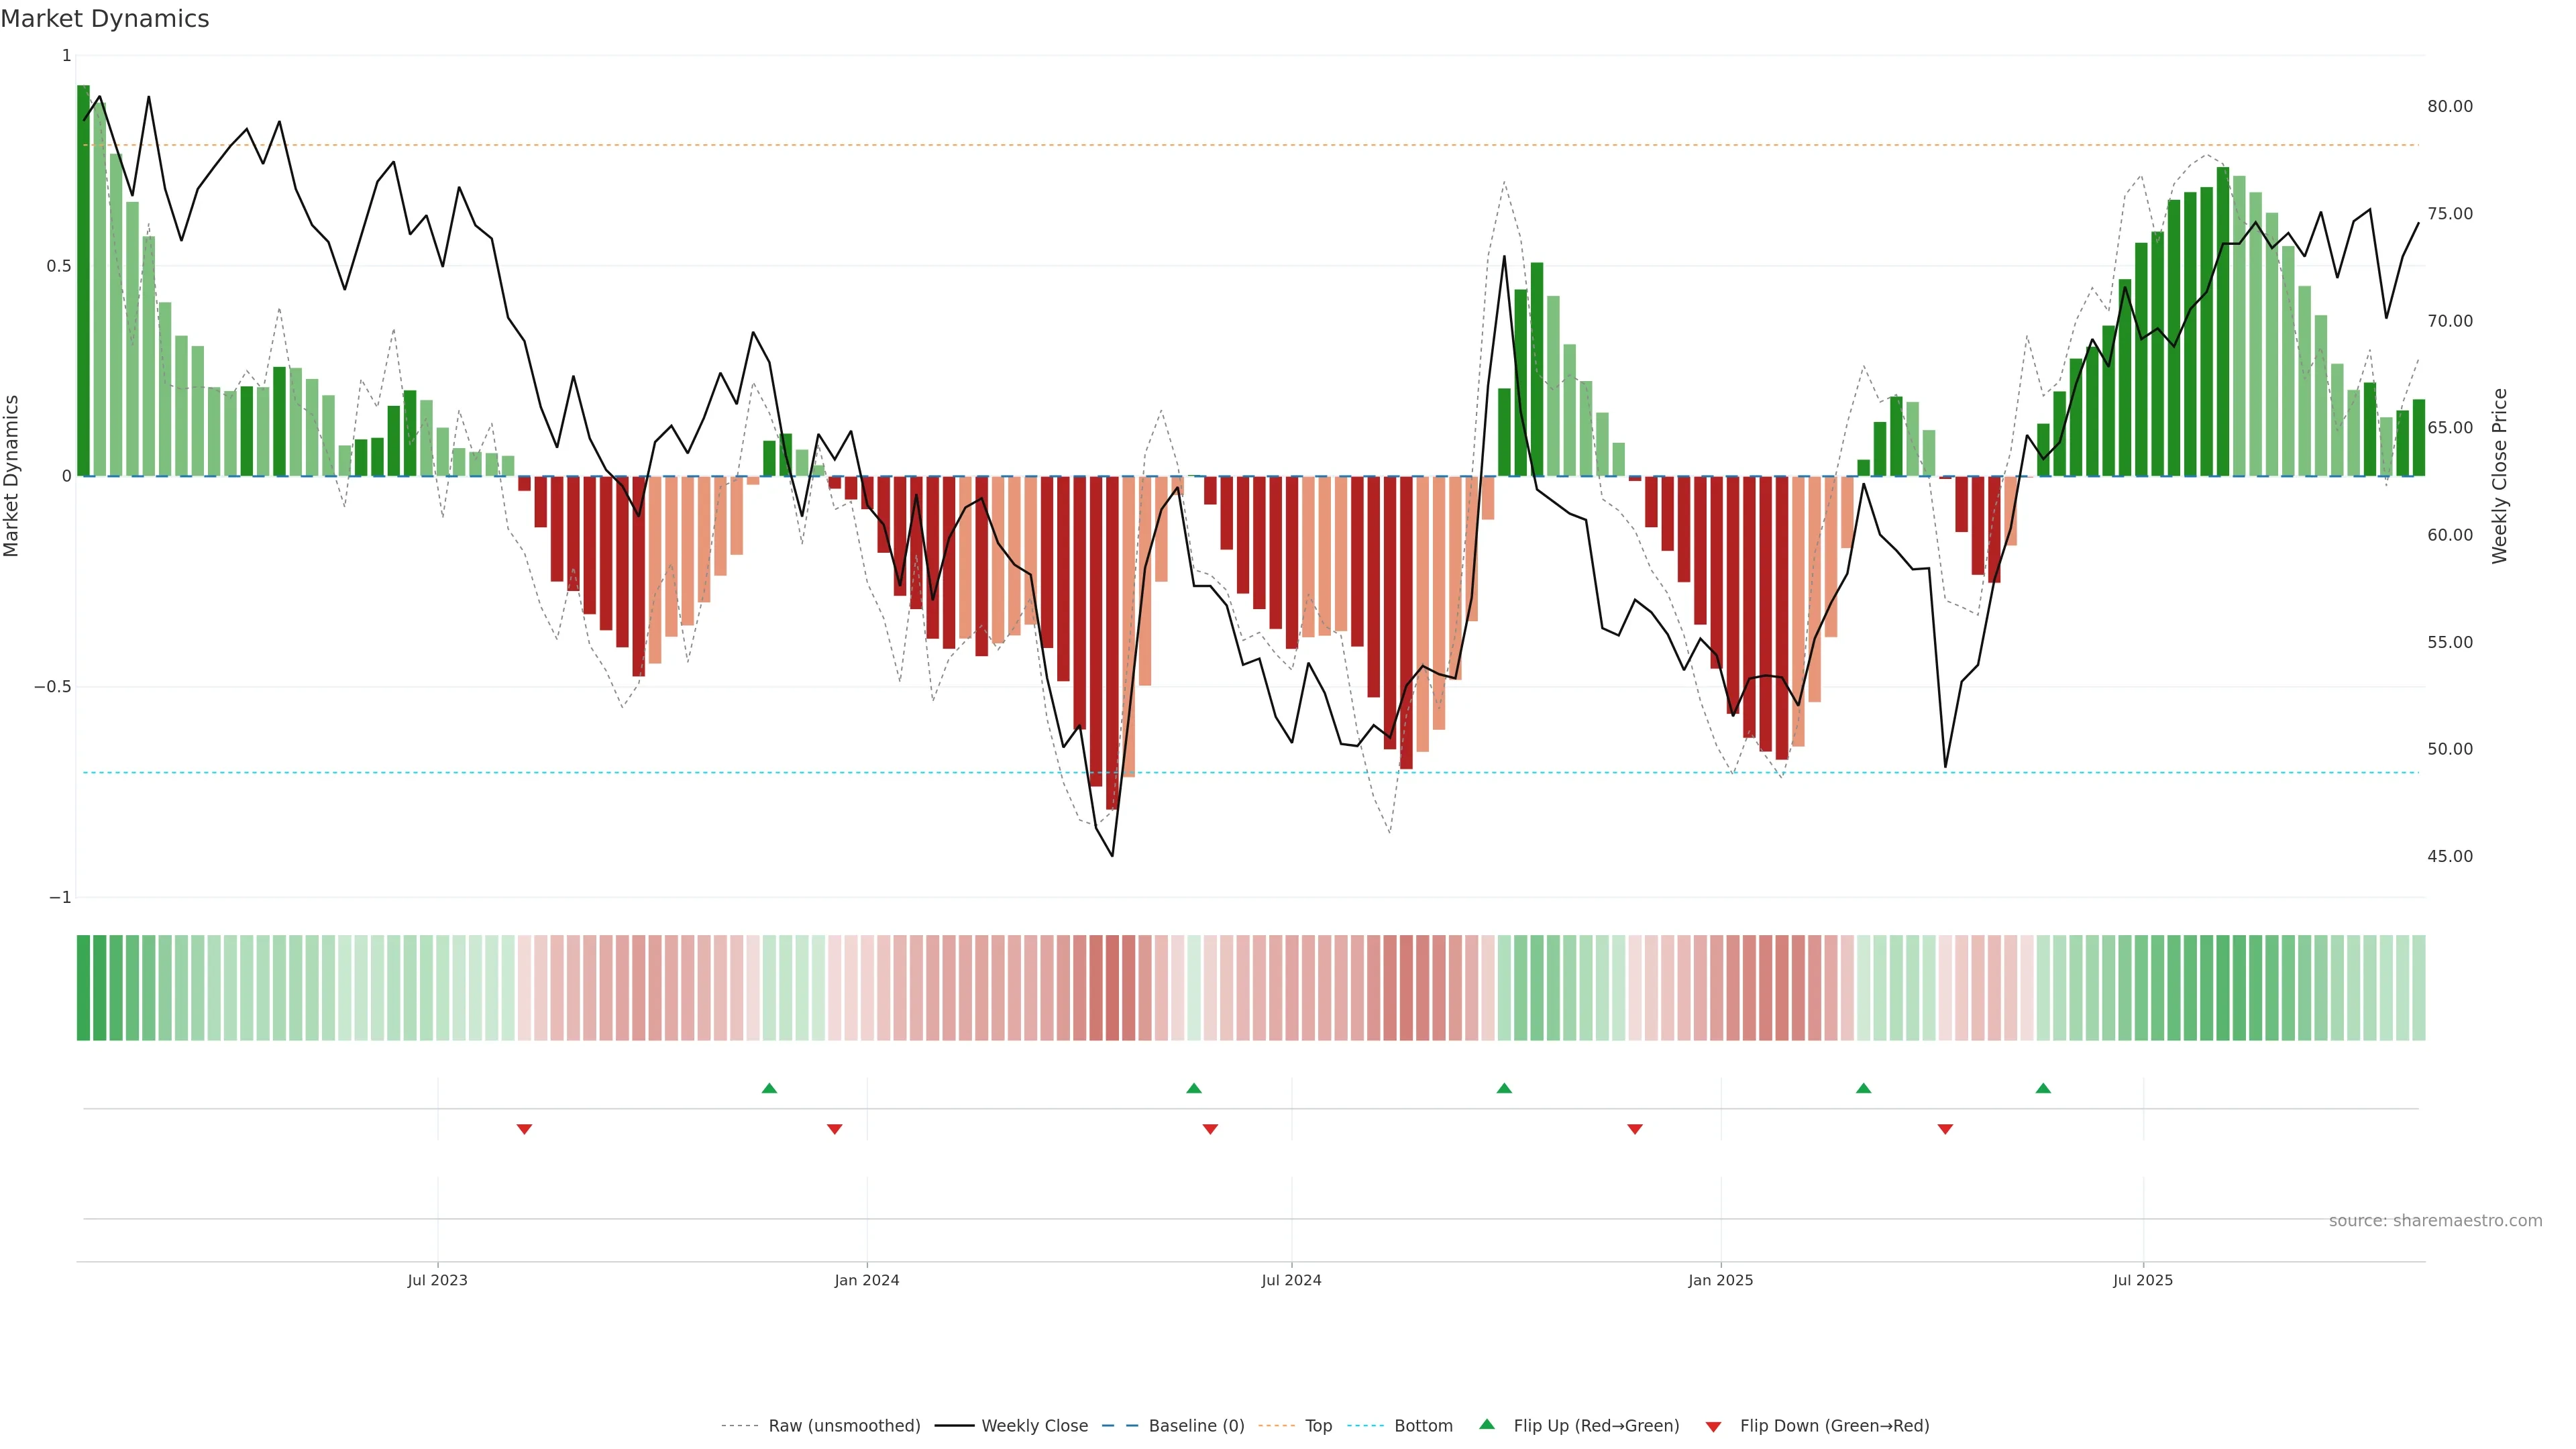Click flip-down marker just before Jan 2024
This screenshot has width=2576, height=1449.
(835, 1129)
